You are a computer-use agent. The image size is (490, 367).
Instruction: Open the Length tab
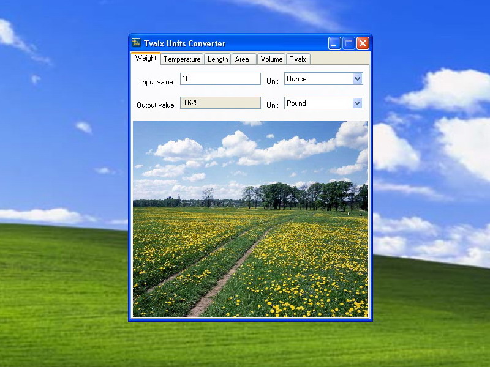click(217, 59)
